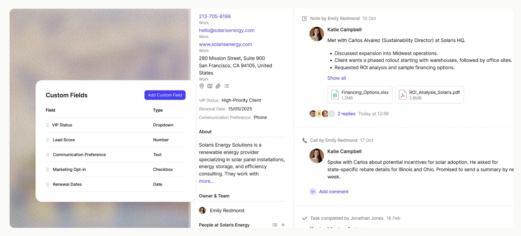
Task: Click the Renewal Dates field name
Action: 67,184
